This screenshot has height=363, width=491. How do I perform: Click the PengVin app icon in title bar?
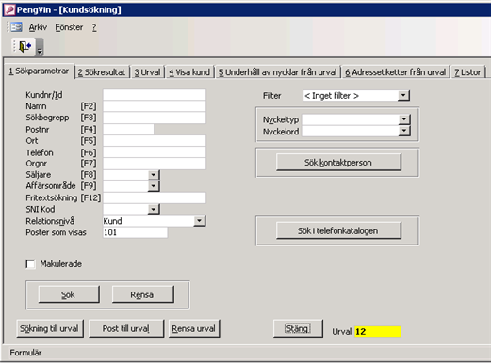(x=9, y=9)
